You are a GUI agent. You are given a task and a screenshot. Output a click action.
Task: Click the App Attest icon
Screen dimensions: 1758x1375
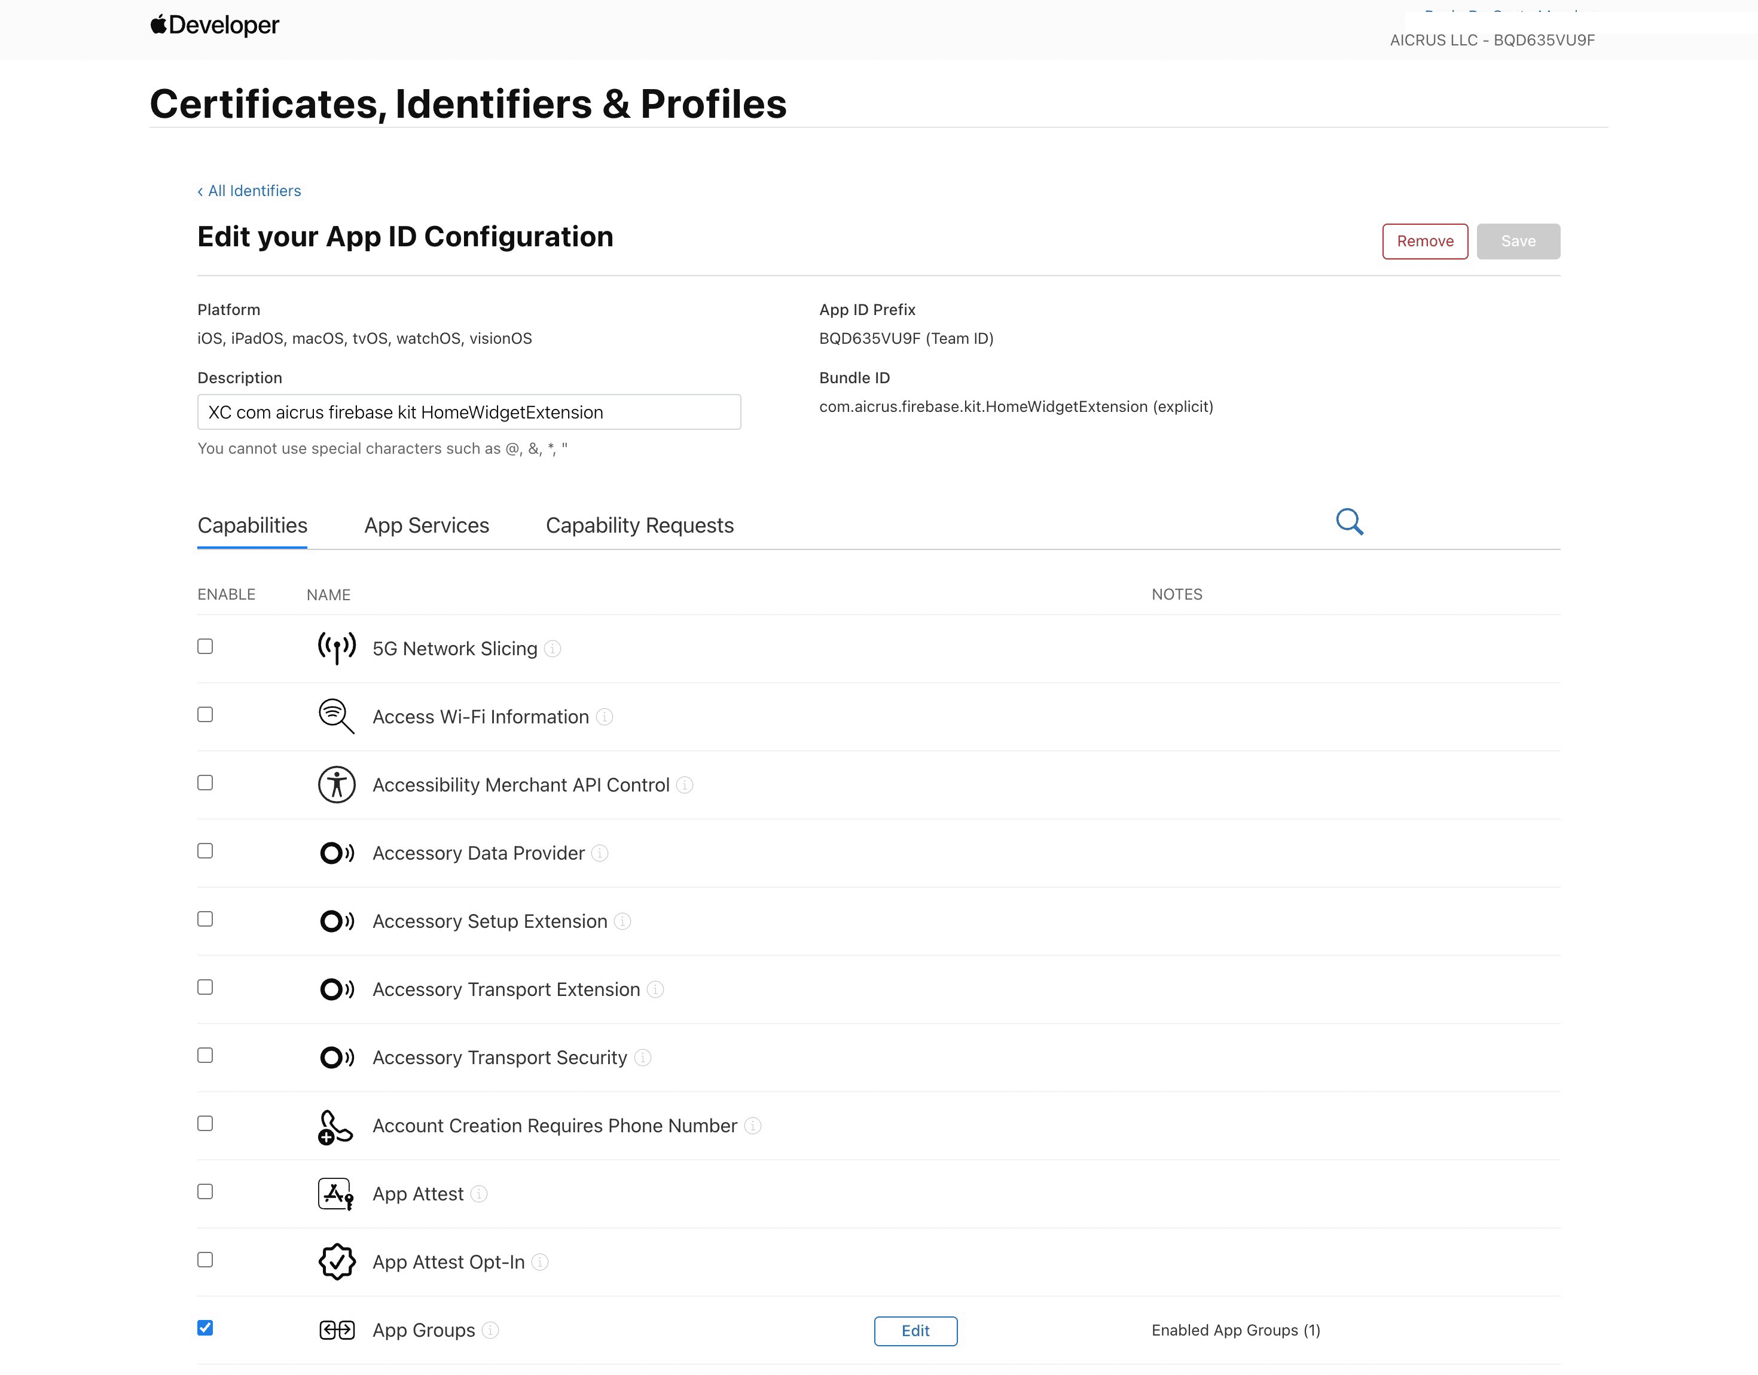click(x=336, y=1194)
